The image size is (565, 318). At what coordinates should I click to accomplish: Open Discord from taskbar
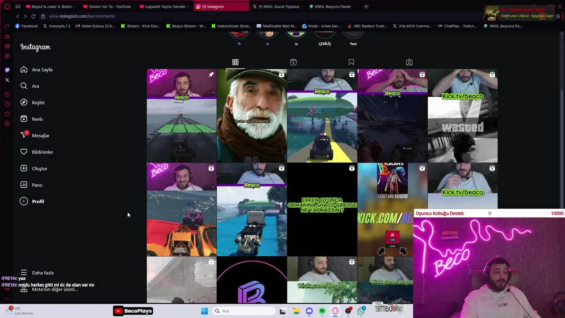[309, 311]
